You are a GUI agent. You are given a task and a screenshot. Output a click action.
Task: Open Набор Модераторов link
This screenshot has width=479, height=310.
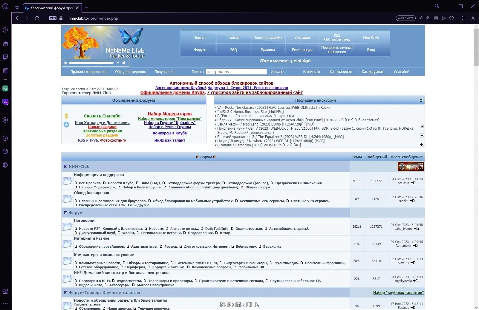(x=170, y=114)
